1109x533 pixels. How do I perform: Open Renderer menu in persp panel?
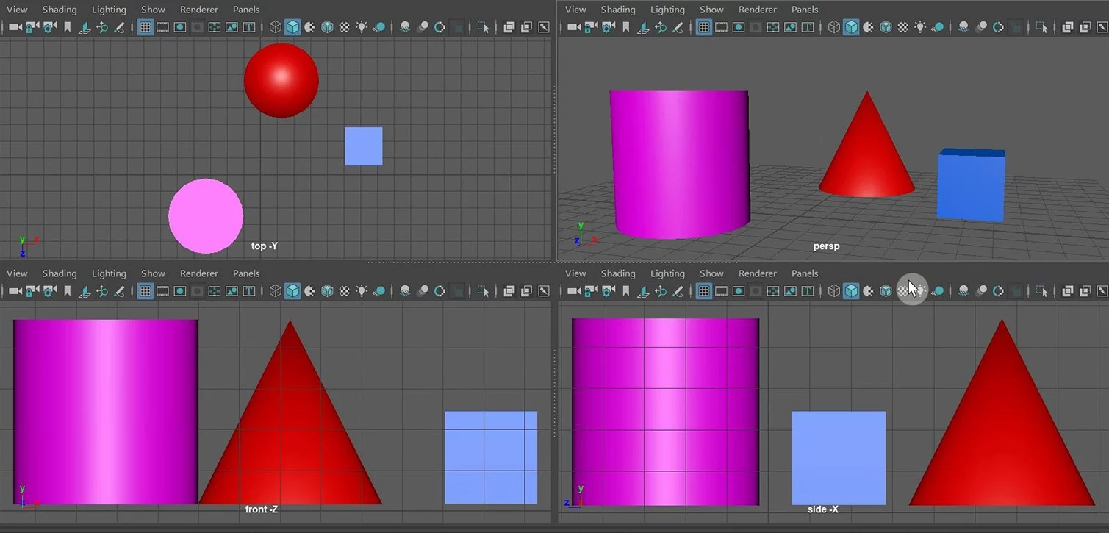758,10
